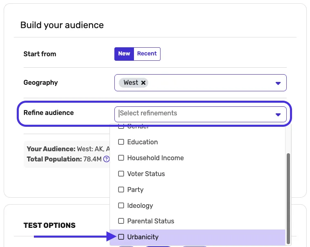This screenshot has height=247, width=310.
Task: Switch Start from to Recent
Action: coord(147,54)
